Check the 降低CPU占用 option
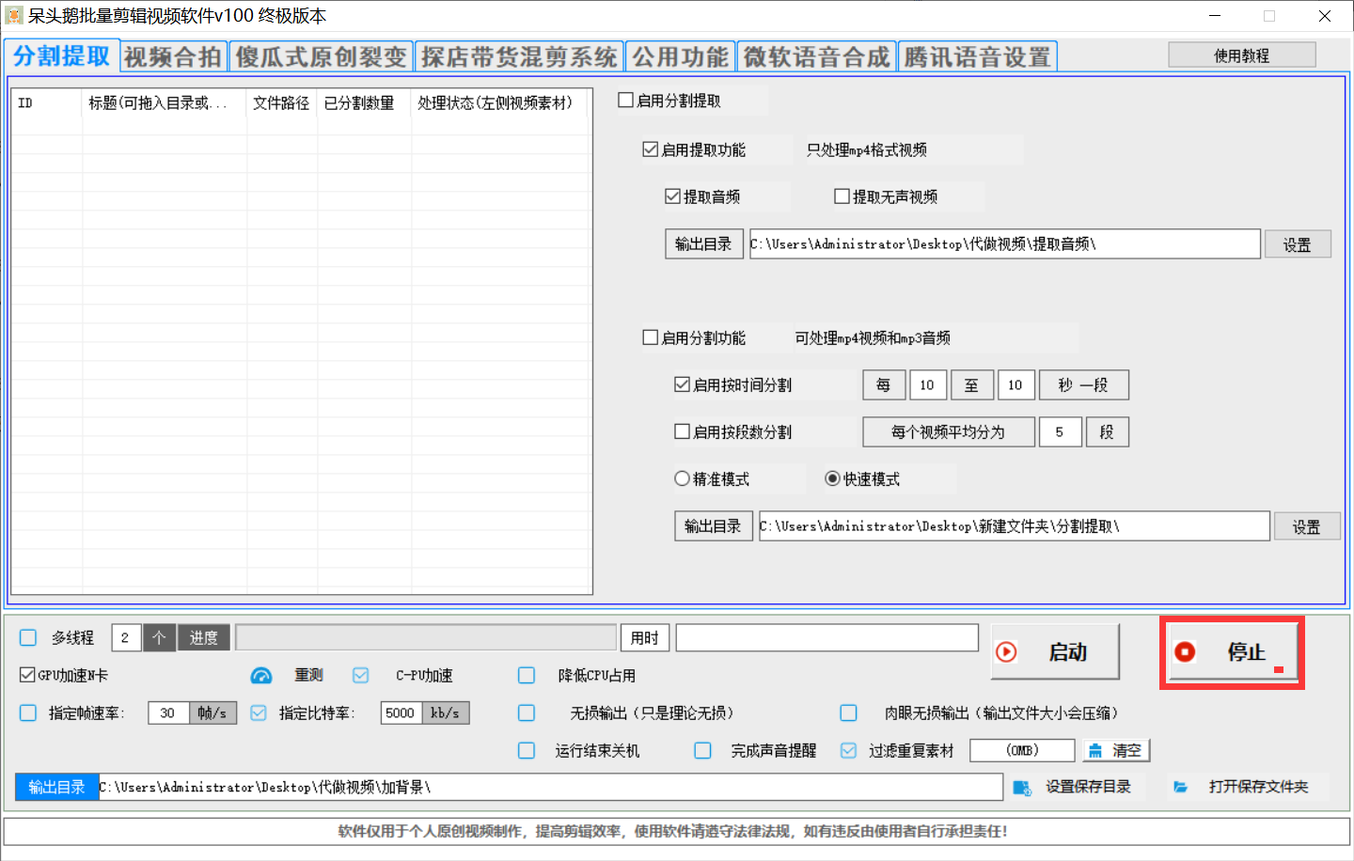 click(527, 675)
